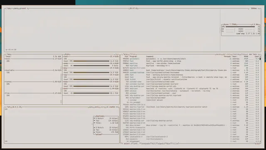Click follow in the proc footer

coord(175,143)
